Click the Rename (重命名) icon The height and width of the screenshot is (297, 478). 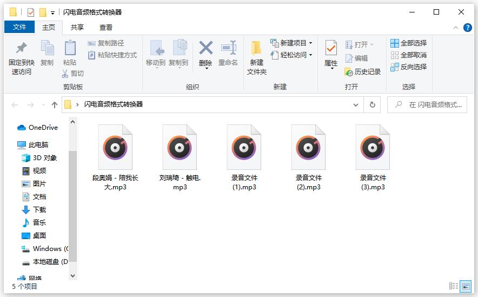(x=228, y=48)
